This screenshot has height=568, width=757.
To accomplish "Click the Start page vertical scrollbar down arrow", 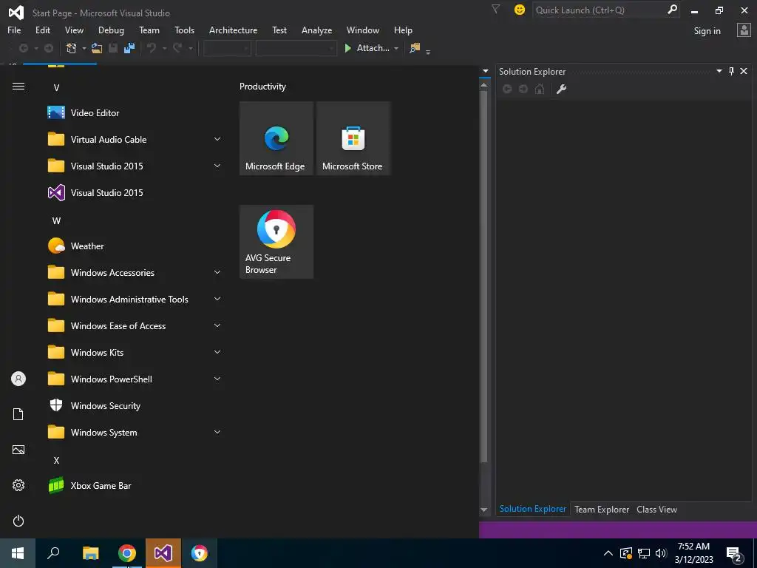I will 483,510.
